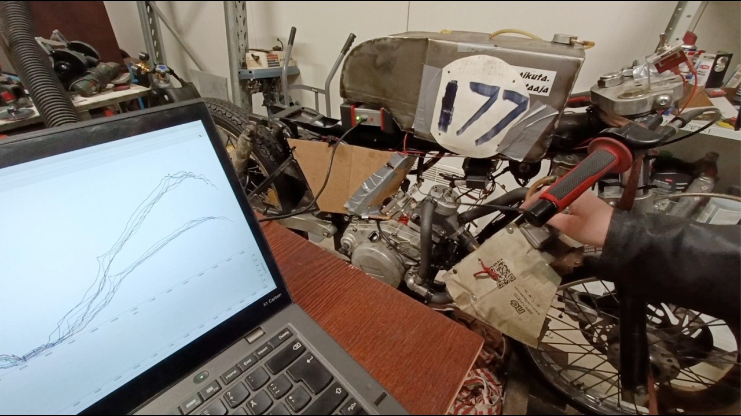Click the upper power curve peak on laptop graph
741x416 pixels.
(185, 176)
